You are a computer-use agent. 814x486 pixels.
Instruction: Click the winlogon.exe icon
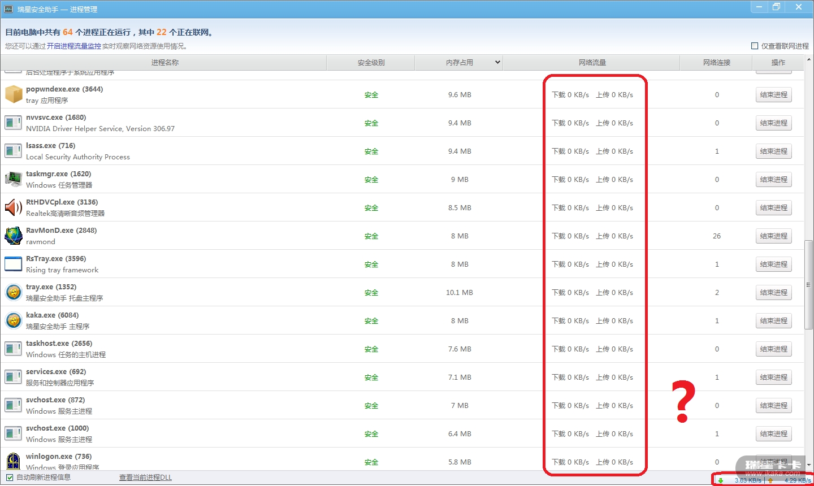pyautogui.click(x=14, y=461)
